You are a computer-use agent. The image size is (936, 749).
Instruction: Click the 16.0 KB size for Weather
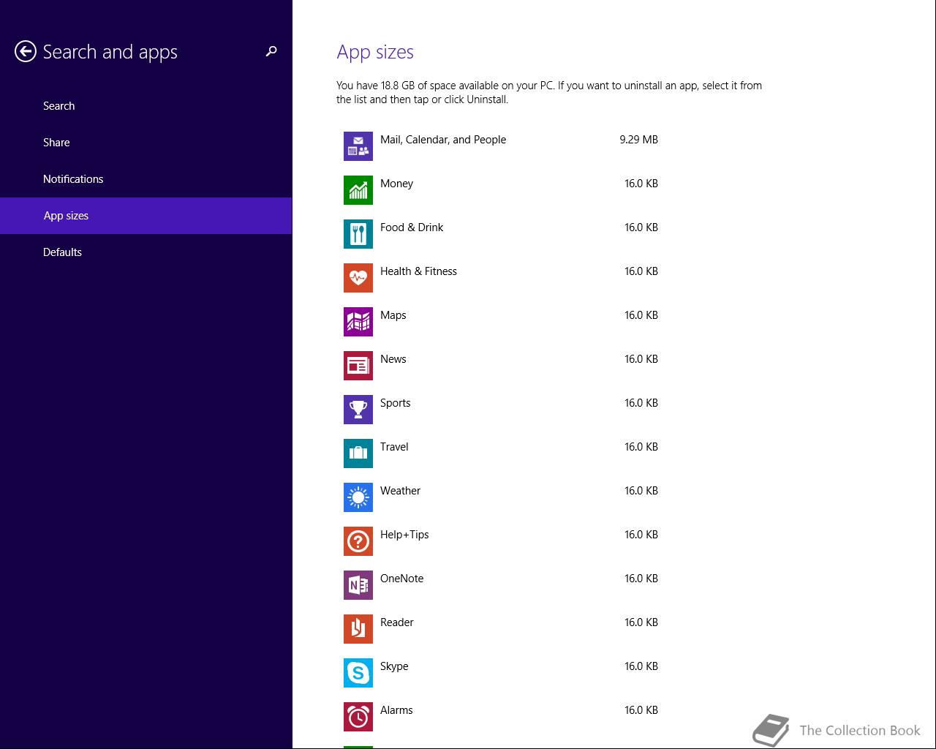tap(641, 491)
